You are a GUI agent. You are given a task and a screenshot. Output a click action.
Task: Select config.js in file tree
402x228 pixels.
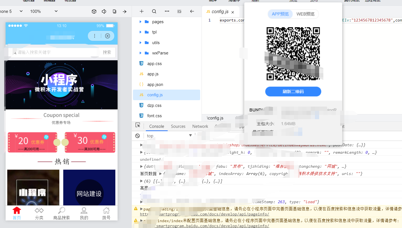point(167,95)
